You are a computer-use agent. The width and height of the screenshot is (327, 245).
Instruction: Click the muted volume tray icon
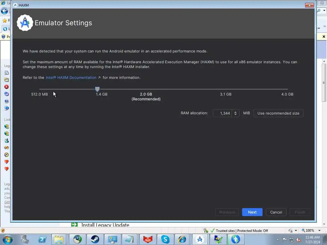tap(298, 240)
